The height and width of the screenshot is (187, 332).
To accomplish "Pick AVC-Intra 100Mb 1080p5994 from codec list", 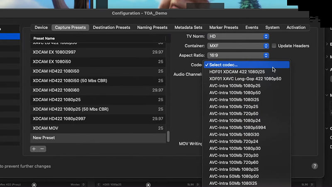I will (237, 128).
